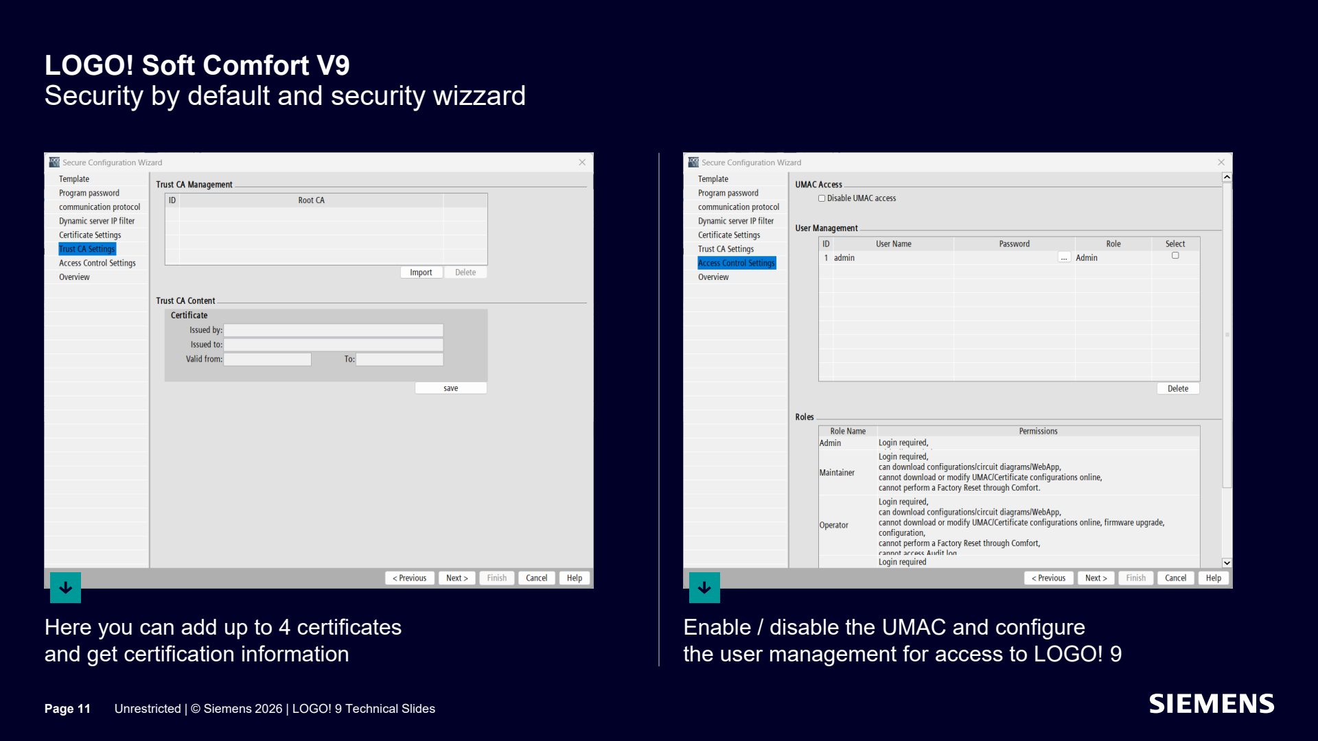Select Template in the right wizard sidebar

(x=713, y=179)
